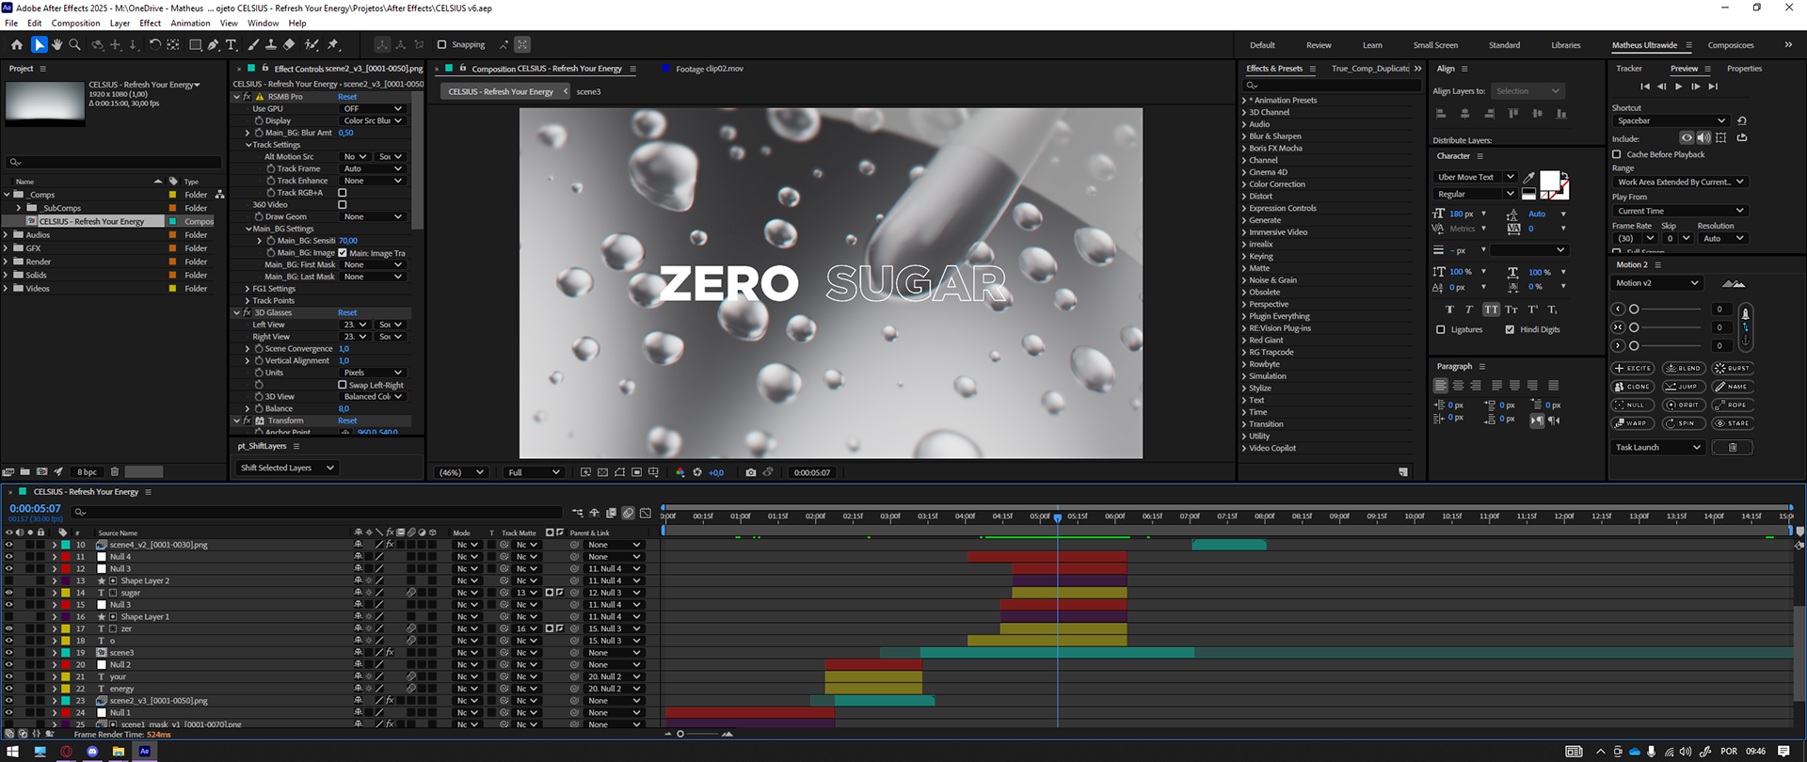The height and width of the screenshot is (762, 1807).
Task: Click the eyedropper in the Character panel
Action: 1529,177
